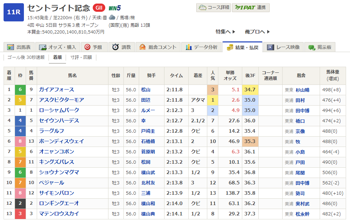Click the green frame 6 box for ガイアフォース
350x224 pixels.
[x=20, y=90]
